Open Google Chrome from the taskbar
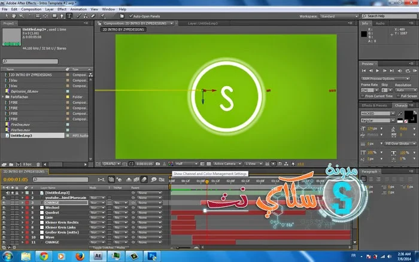 44,256
